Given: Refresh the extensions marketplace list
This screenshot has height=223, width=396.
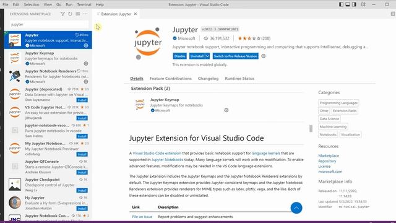Looking at the screenshot, I should pos(70,14).
